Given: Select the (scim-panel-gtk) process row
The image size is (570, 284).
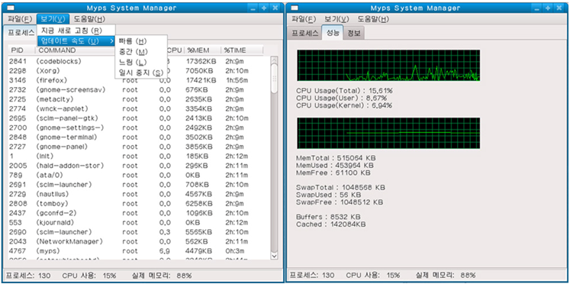Looking at the screenshot, I should coord(139,118).
